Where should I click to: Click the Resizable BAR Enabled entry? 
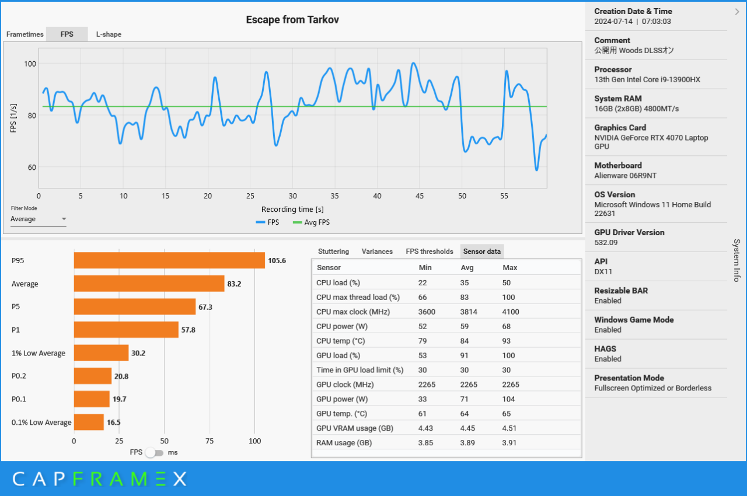pyautogui.click(x=656, y=296)
